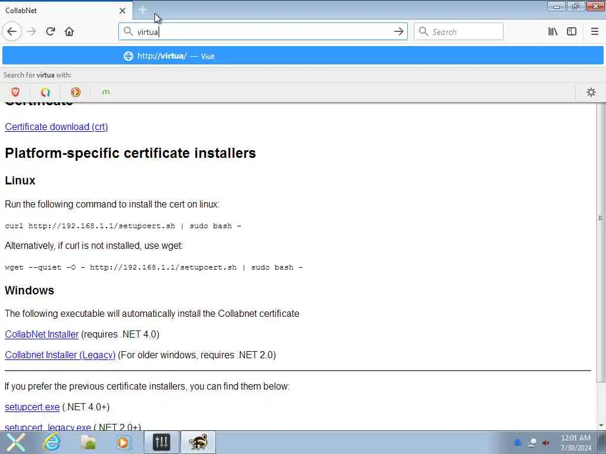Click the forward navigation arrow
The height and width of the screenshot is (454, 606).
[32, 32]
